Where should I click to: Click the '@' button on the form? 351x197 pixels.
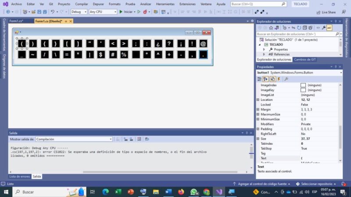tap(203, 43)
